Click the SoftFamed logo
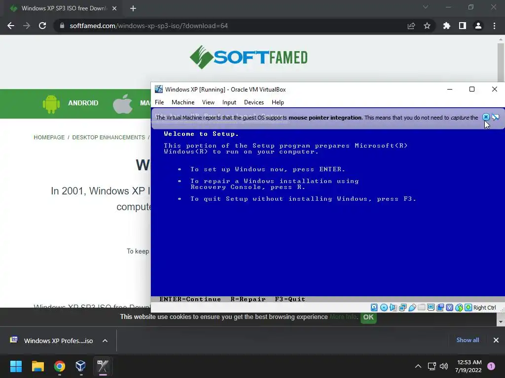Viewport: 505px width, 378px height. coord(249,57)
